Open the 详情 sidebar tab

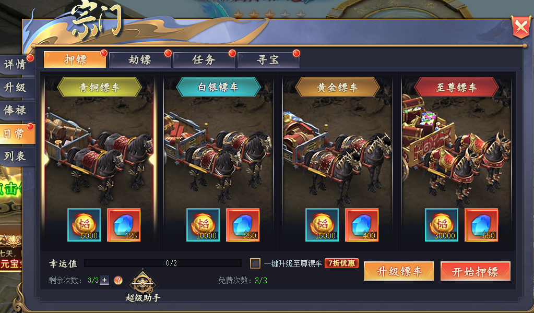(16, 64)
